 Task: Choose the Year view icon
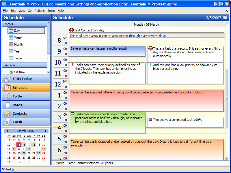click(x=11, y=51)
